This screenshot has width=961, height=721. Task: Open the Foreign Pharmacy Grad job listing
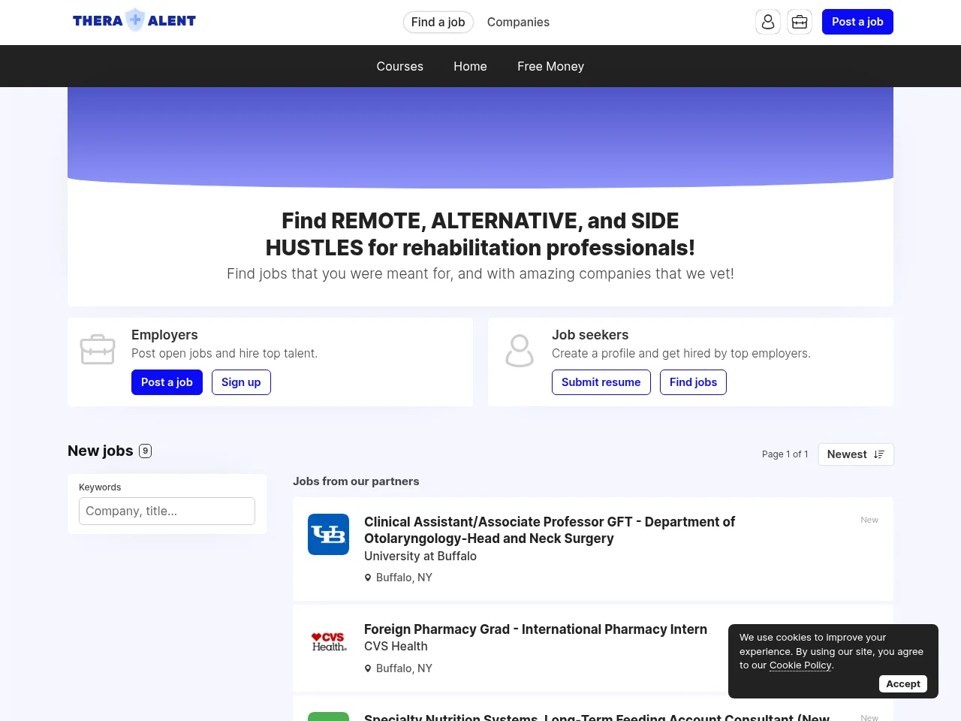click(535, 629)
